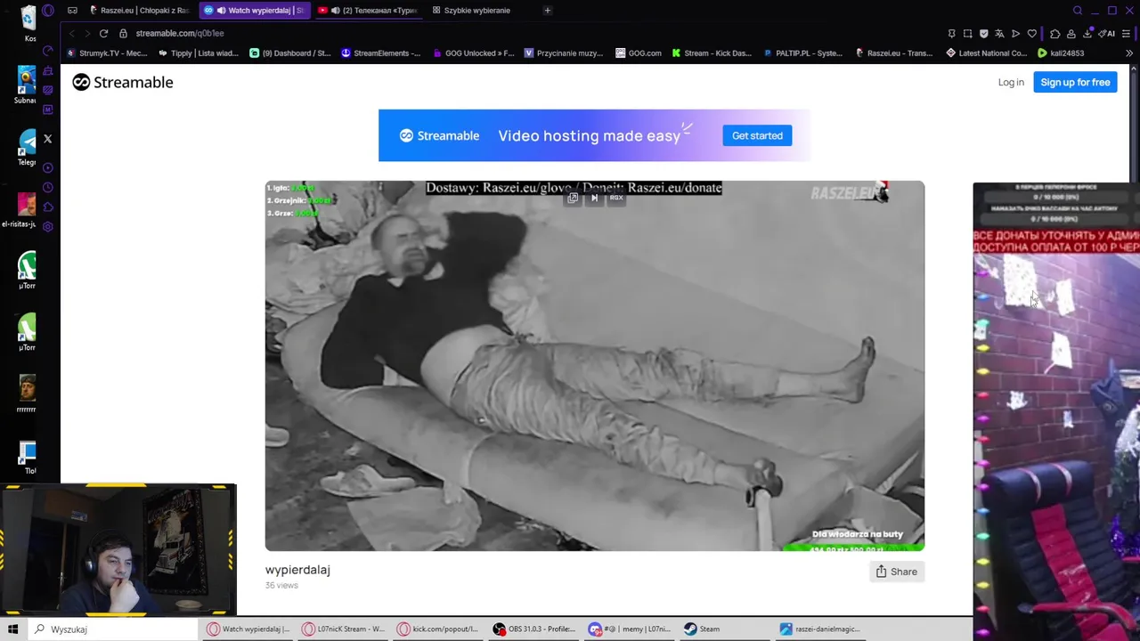Open the Dashboard / St... bookmark
Viewport: 1140px width, 641px height.
[290, 53]
